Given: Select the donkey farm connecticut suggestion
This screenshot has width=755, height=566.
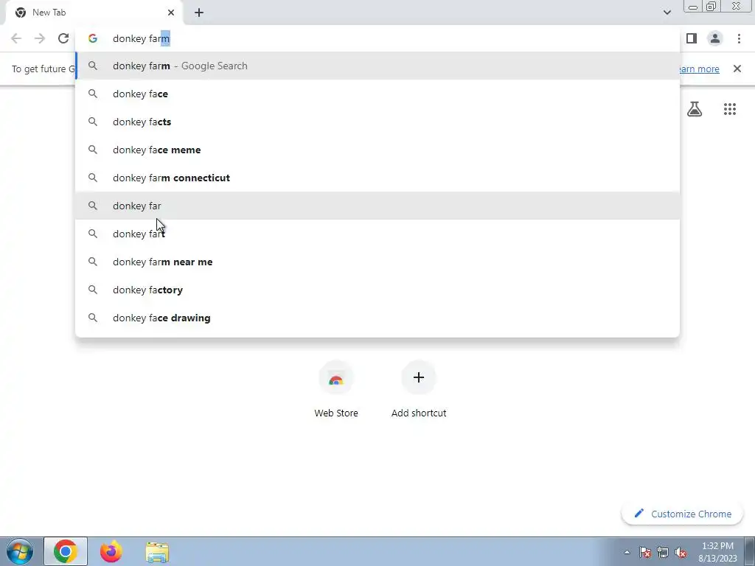Looking at the screenshot, I should click(377, 178).
